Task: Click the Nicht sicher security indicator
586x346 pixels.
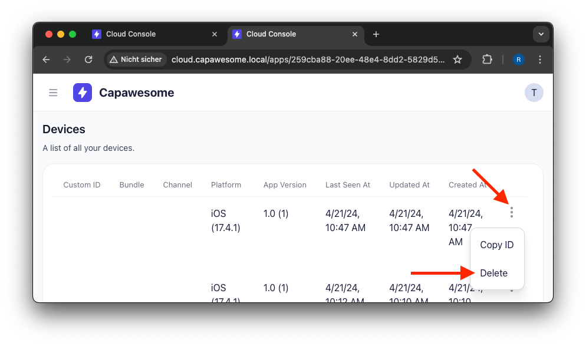Action: pyautogui.click(x=135, y=60)
